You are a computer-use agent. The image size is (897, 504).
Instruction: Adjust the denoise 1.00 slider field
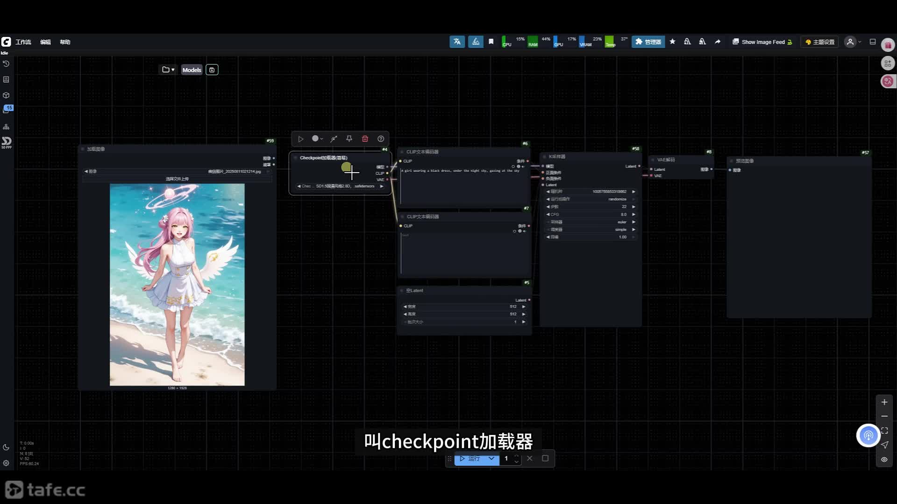[x=591, y=237]
